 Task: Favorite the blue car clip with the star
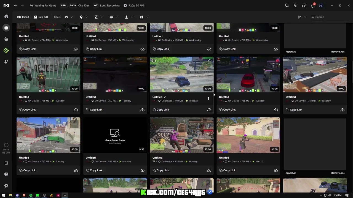(210, 61)
